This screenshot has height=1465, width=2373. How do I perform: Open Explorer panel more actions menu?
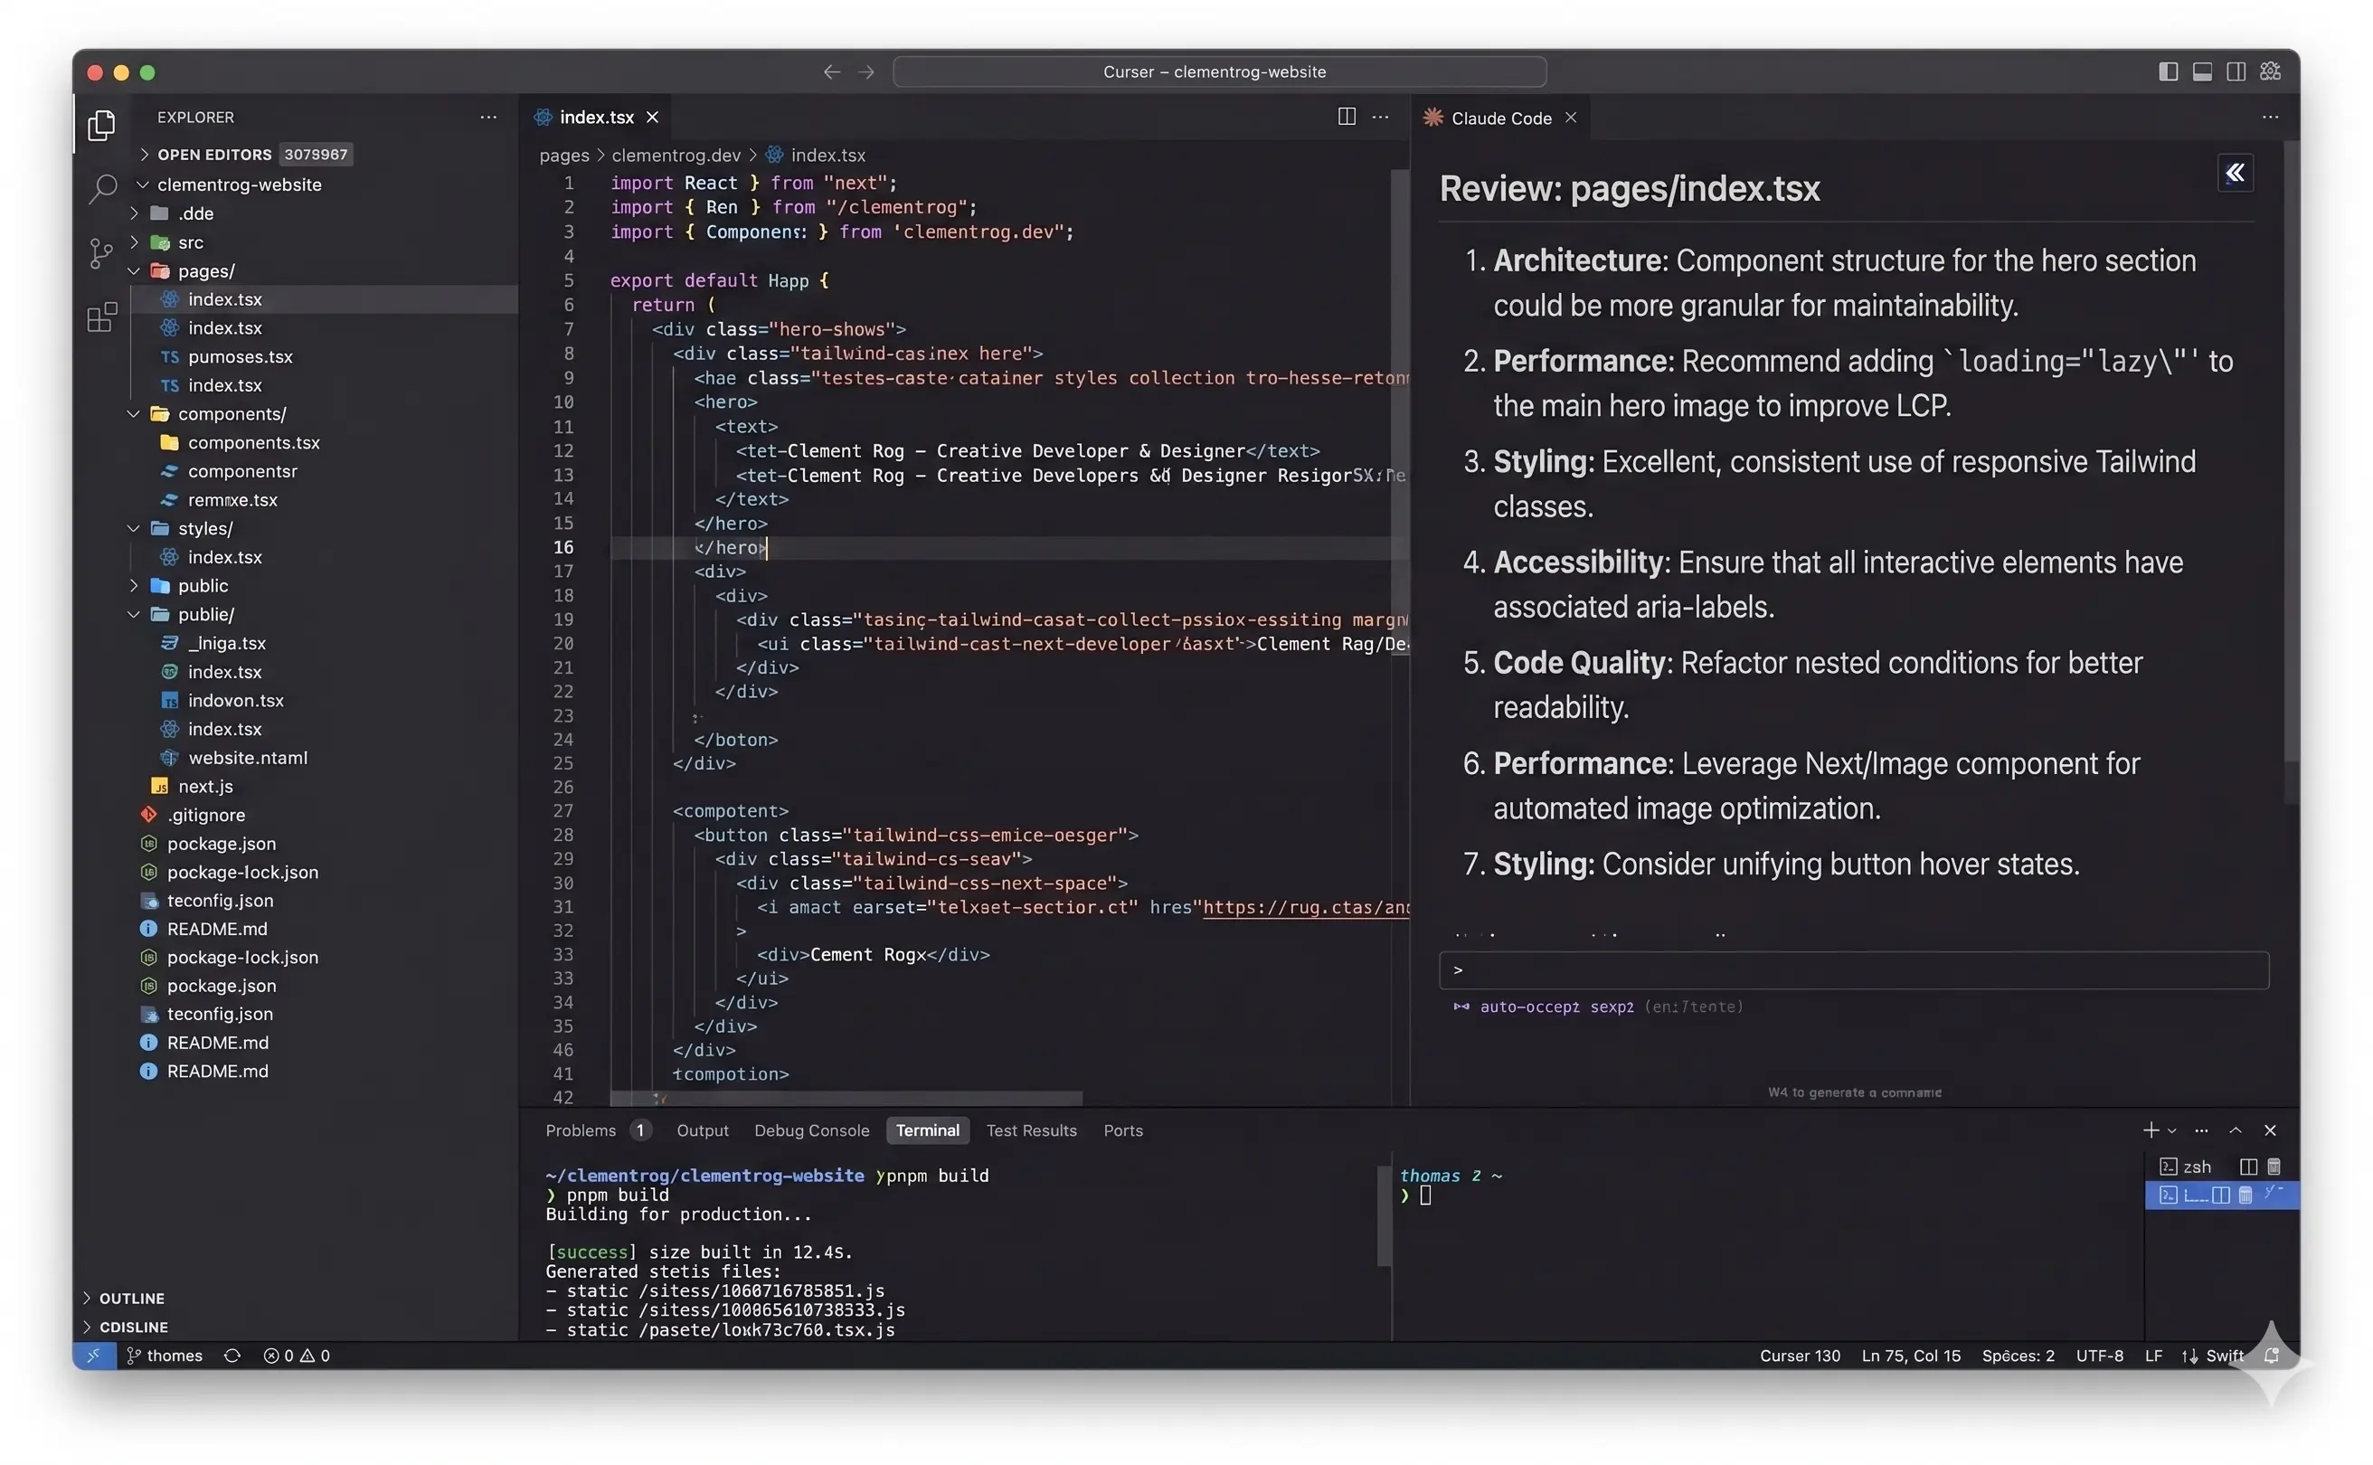tap(488, 118)
